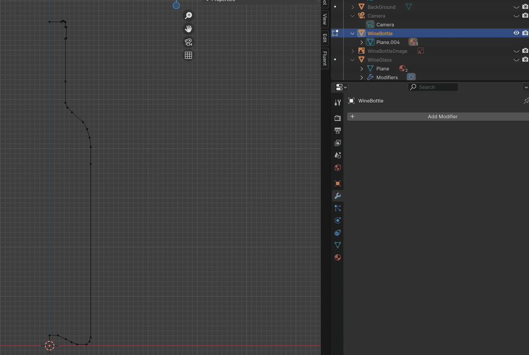The image size is (529, 355).
Task: Open the Material properties tab
Action: point(338,257)
